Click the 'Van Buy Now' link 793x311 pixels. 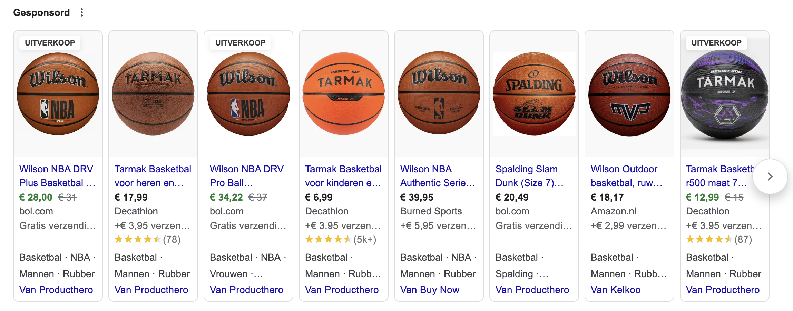click(430, 290)
